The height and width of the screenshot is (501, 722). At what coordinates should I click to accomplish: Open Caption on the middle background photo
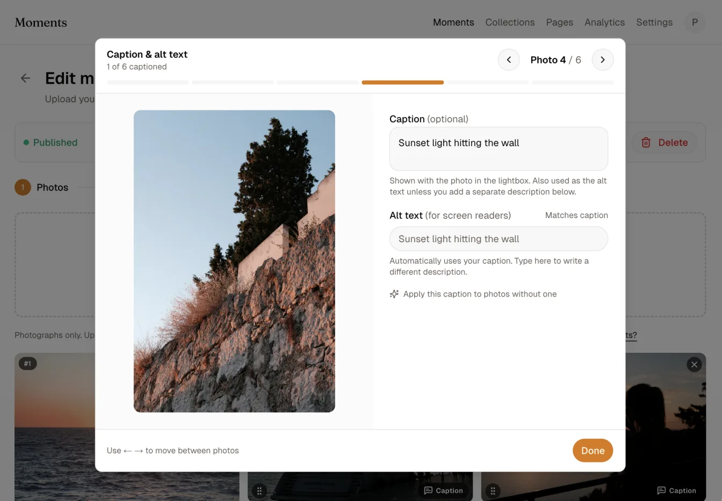443,490
